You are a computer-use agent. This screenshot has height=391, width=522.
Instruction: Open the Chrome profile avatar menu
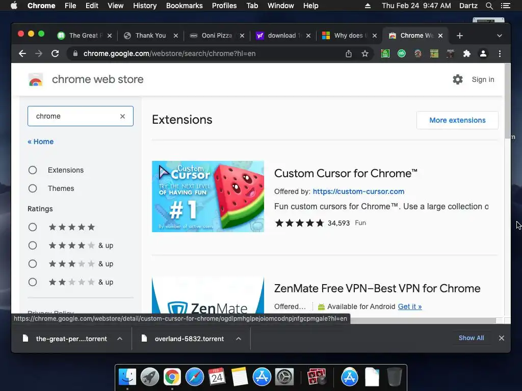pyautogui.click(x=483, y=53)
